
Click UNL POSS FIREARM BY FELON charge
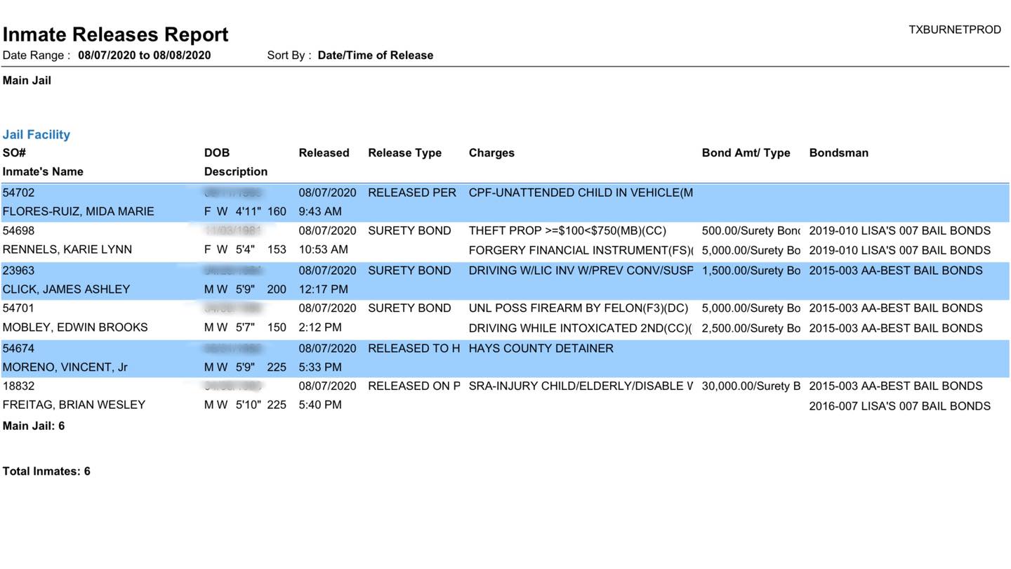(579, 308)
